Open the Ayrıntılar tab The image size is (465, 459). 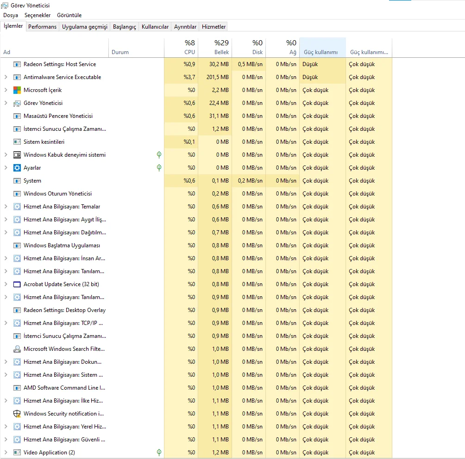point(185,27)
